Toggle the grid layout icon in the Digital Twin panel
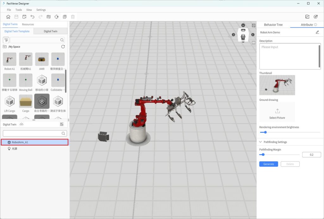324x219 pixels. point(62,124)
